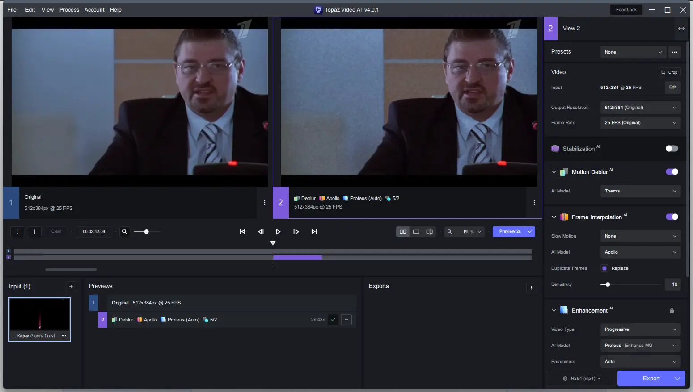This screenshot has height=392, width=693.
Task: Switch to the single preview view layout
Action: point(416,231)
